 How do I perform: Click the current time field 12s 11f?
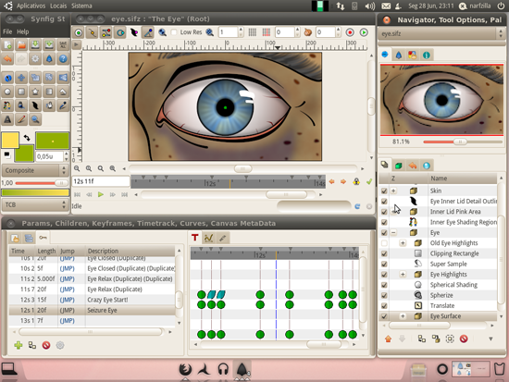point(101,181)
